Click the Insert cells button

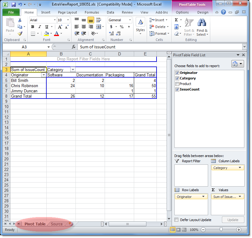[159, 20]
